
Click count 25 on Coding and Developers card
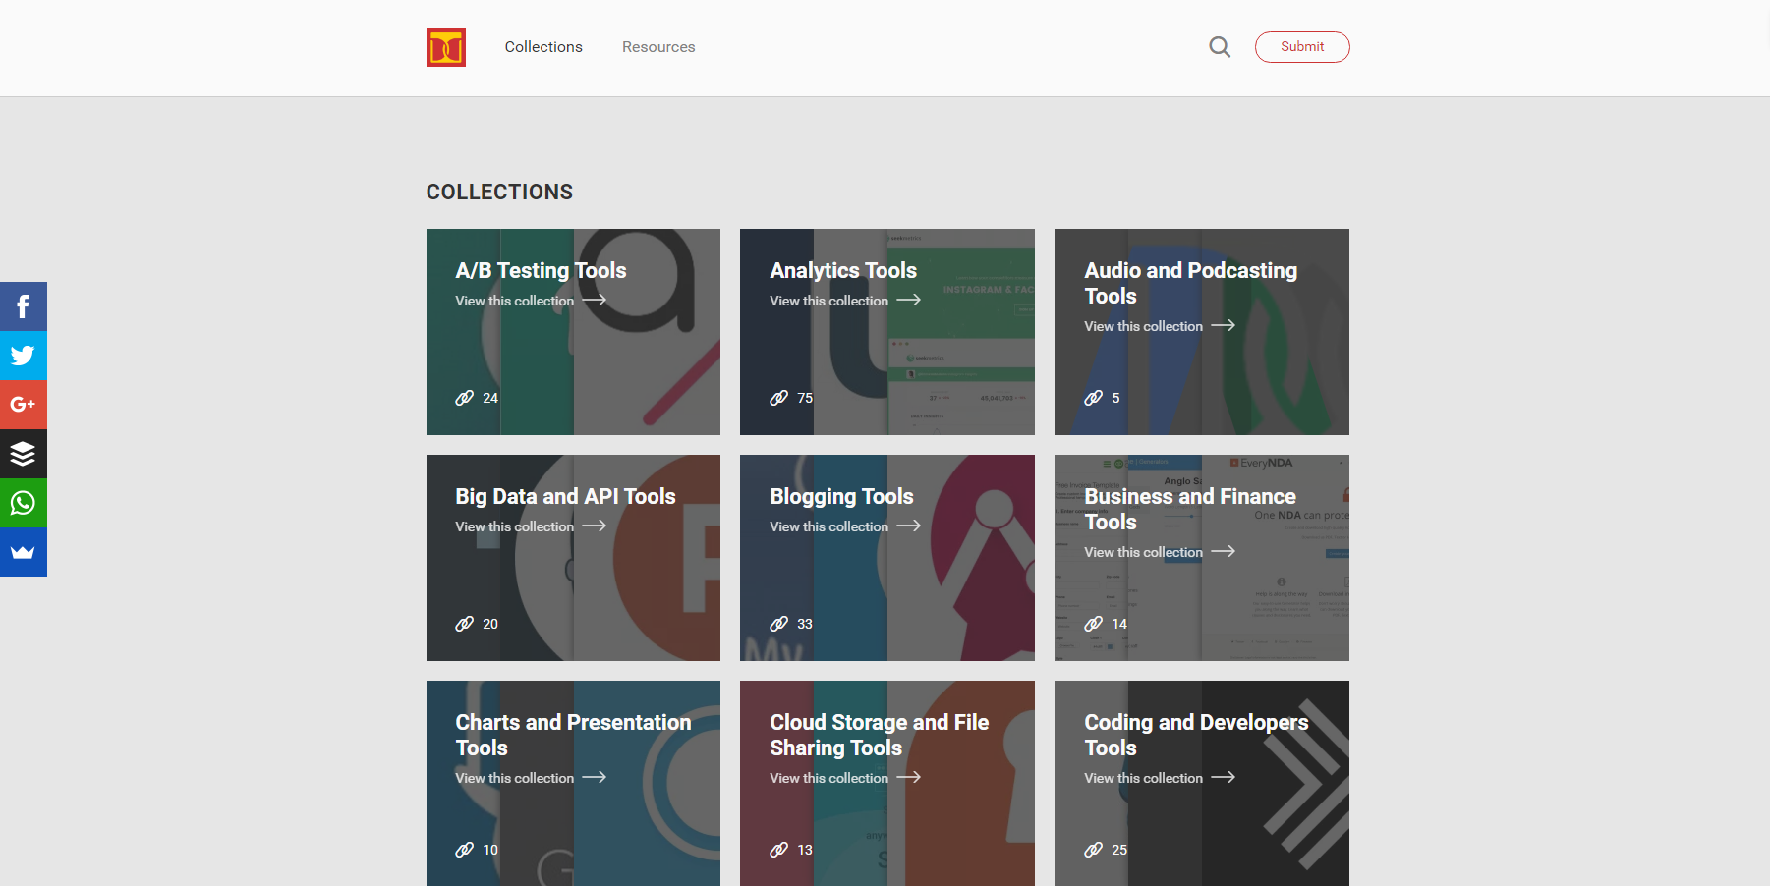click(x=1119, y=850)
